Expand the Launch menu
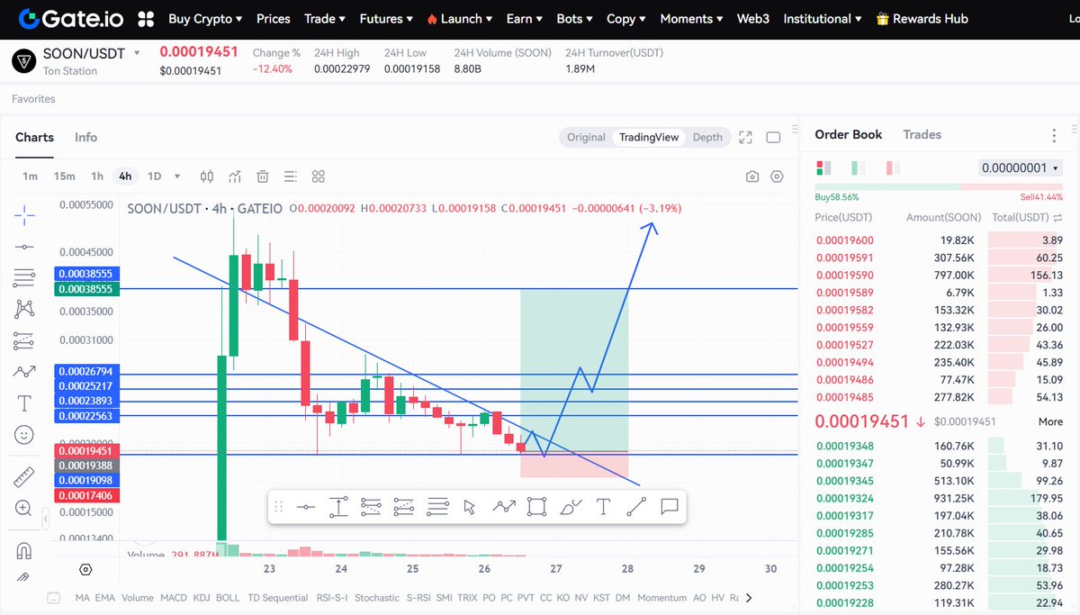The height and width of the screenshot is (615, 1080). (460, 18)
